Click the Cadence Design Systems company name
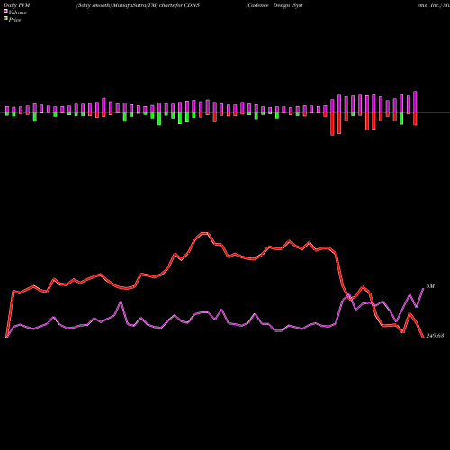The width and height of the screenshot is (450, 450). point(274,5)
